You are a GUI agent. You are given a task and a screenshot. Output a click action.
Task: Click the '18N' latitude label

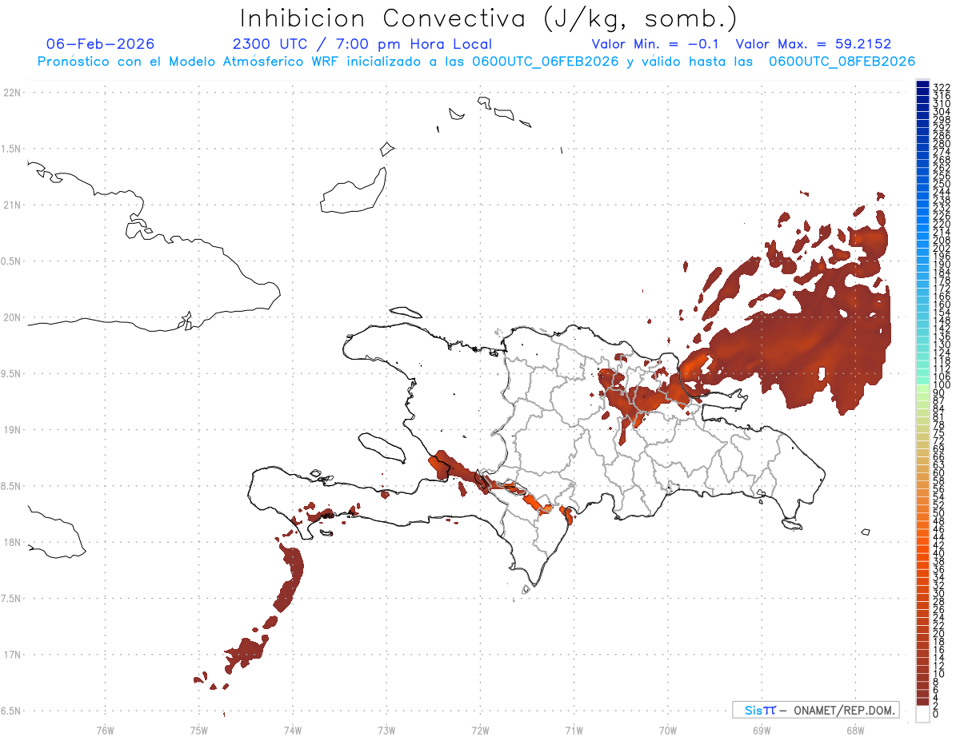(x=11, y=542)
